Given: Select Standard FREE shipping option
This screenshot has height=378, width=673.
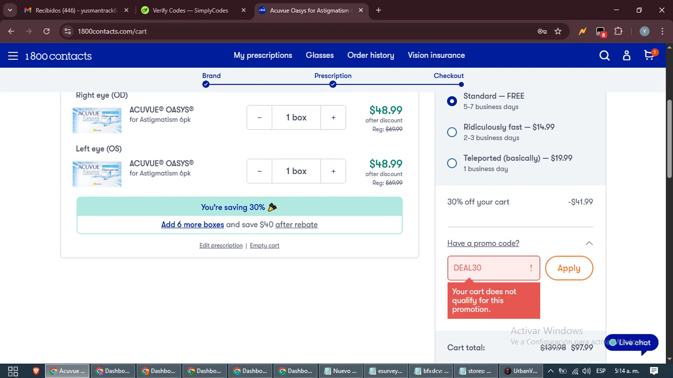Looking at the screenshot, I should (452, 101).
